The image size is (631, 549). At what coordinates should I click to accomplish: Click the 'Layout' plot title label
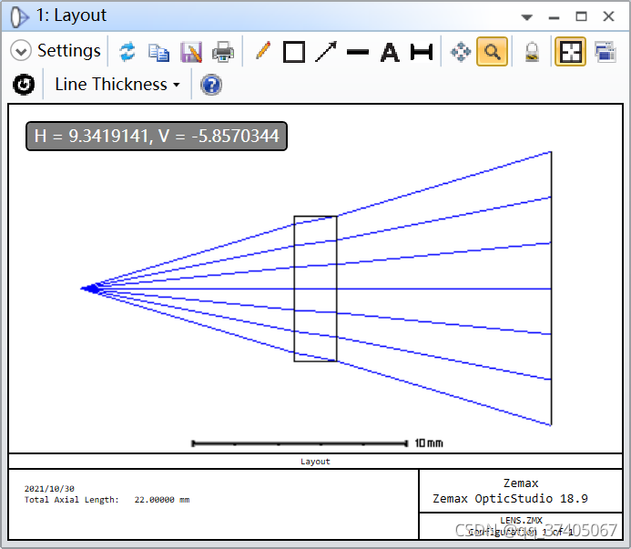315,462
